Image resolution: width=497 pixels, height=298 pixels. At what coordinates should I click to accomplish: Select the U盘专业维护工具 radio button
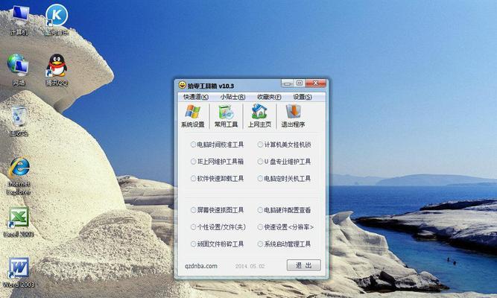click(x=260, y=162)
